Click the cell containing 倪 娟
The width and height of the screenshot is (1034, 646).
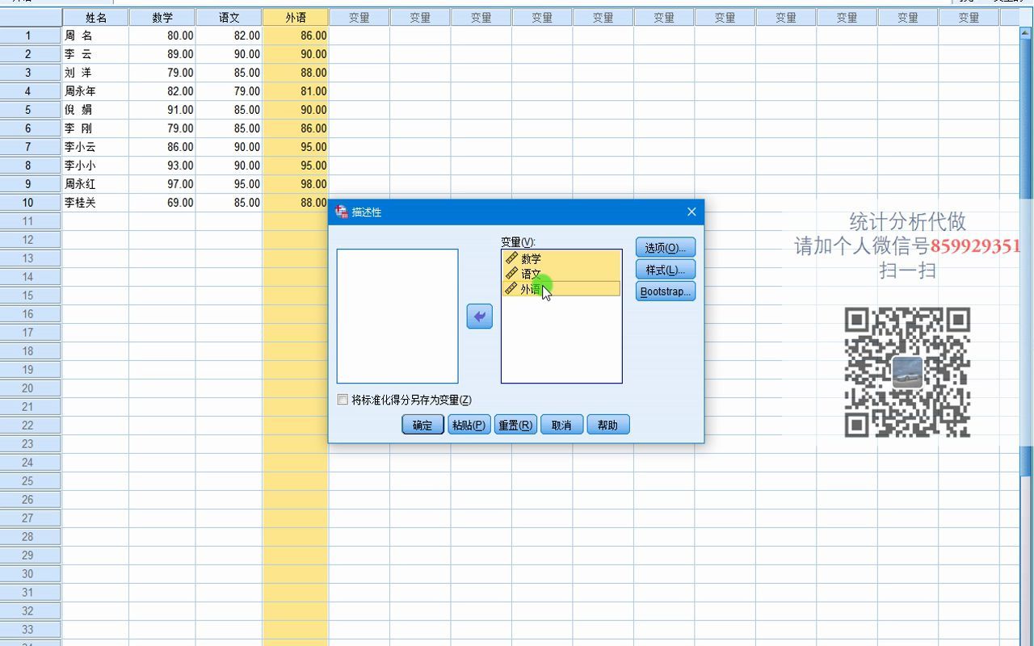click(x=95, y=110)
